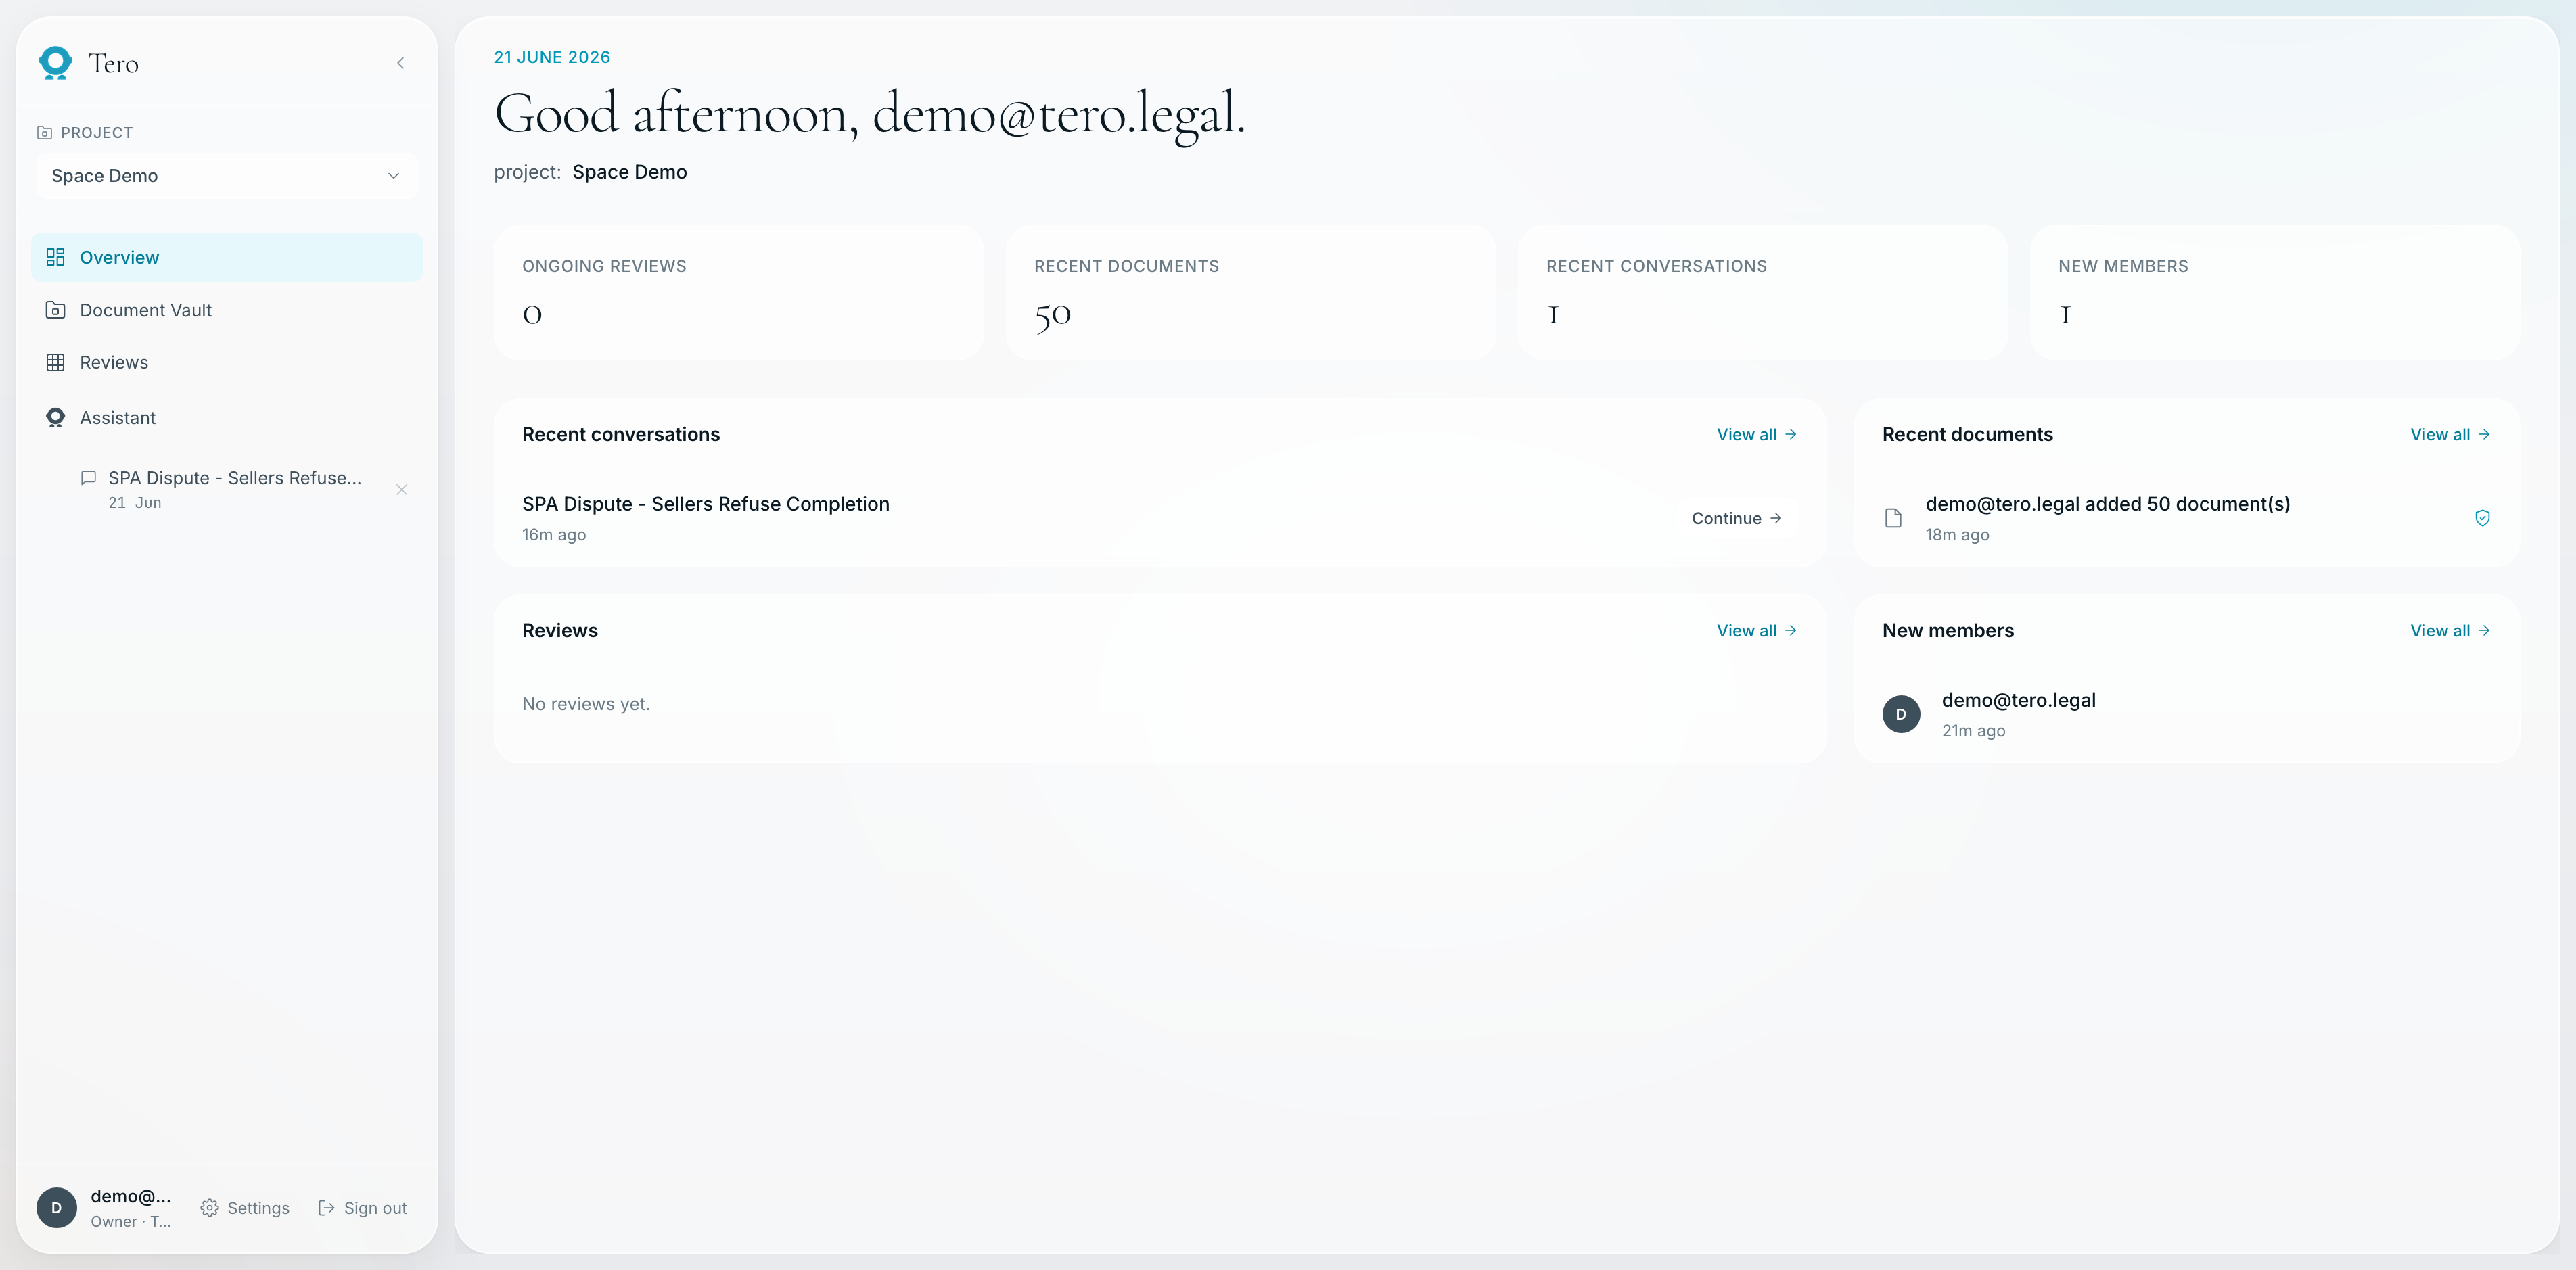Go to Reviews in the sidebar
The height and width of the screenshot is (1270, 2576).
coord(227,362)
